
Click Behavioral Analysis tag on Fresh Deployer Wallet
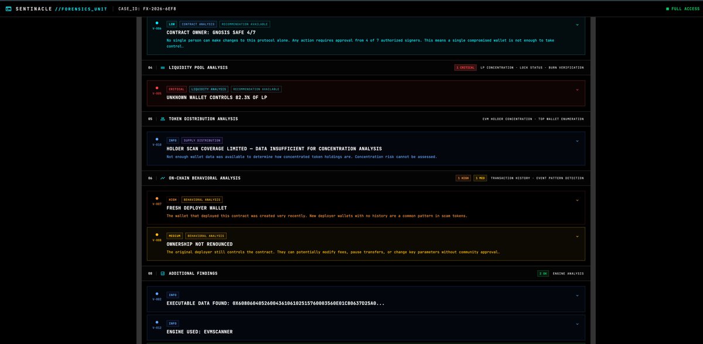[x=202, y=199]
